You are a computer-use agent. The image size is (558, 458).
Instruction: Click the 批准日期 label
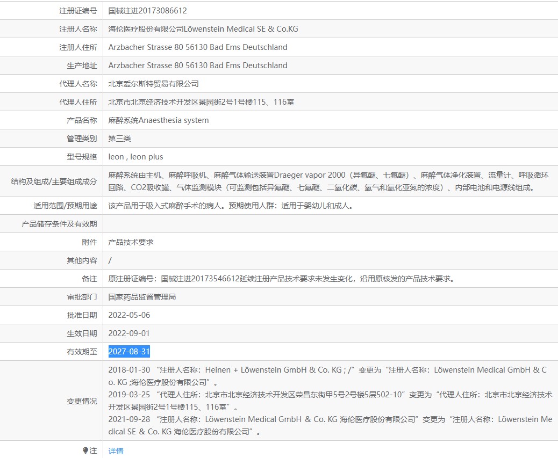tap(82, 315)
